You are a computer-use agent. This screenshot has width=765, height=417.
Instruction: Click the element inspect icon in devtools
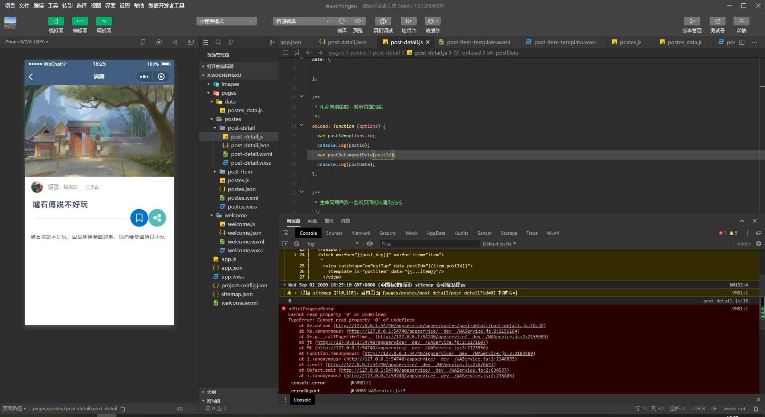point(285,233)
